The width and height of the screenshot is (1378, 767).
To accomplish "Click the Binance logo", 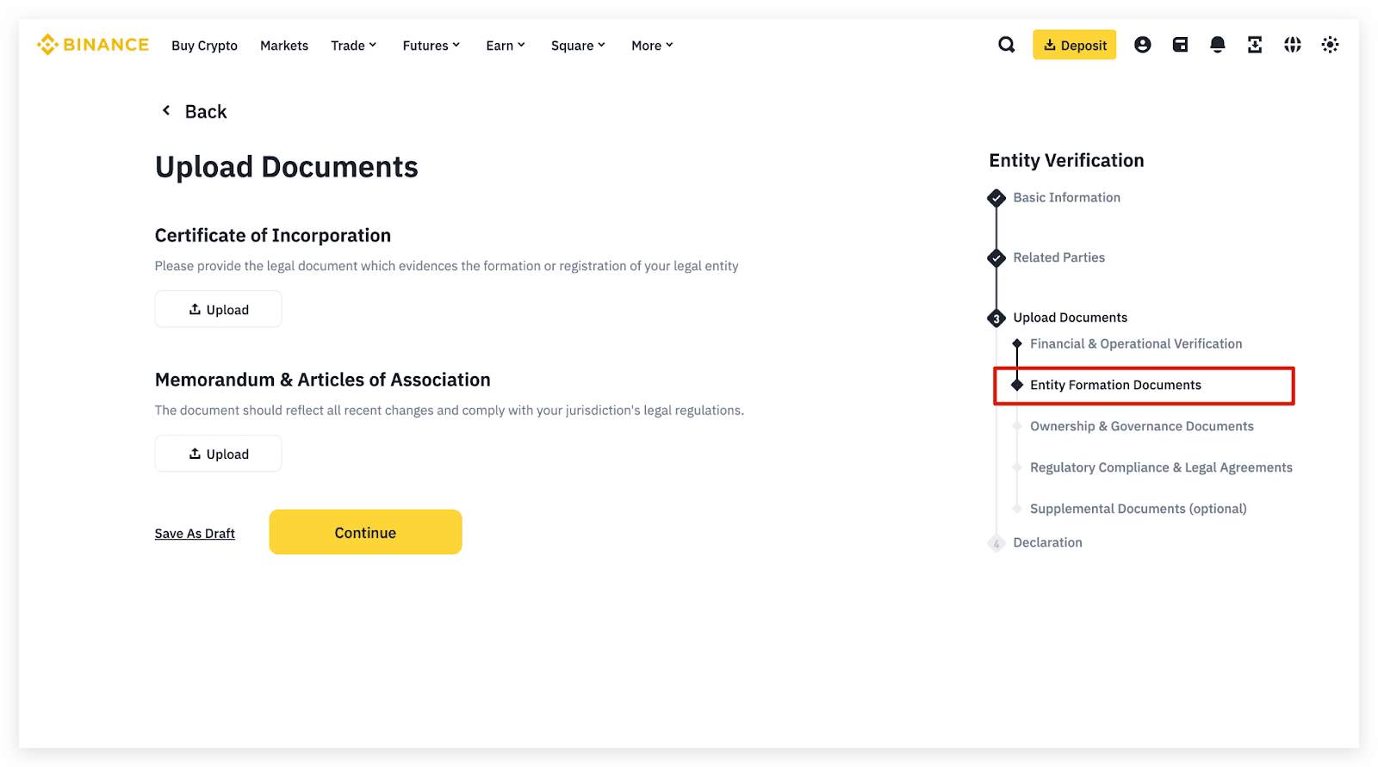I will 93,45.
